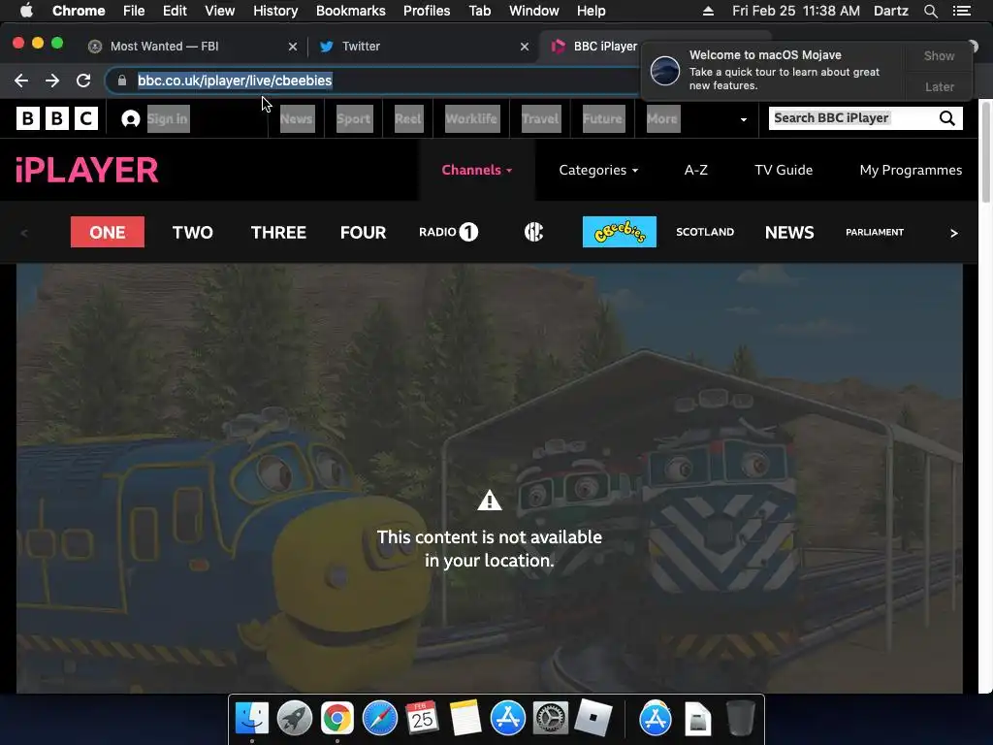Expand the Channels dropdown
The width and height of the screenshot is (993, 745).
[477, 170]
